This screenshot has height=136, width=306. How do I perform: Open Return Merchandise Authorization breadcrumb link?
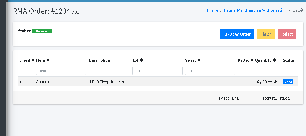tap(255, 10)
